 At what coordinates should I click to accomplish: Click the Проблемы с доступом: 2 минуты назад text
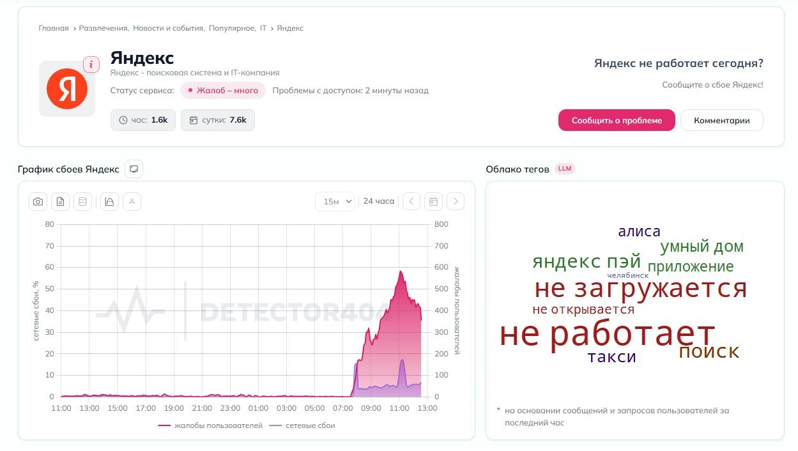[x=350, y=91]
